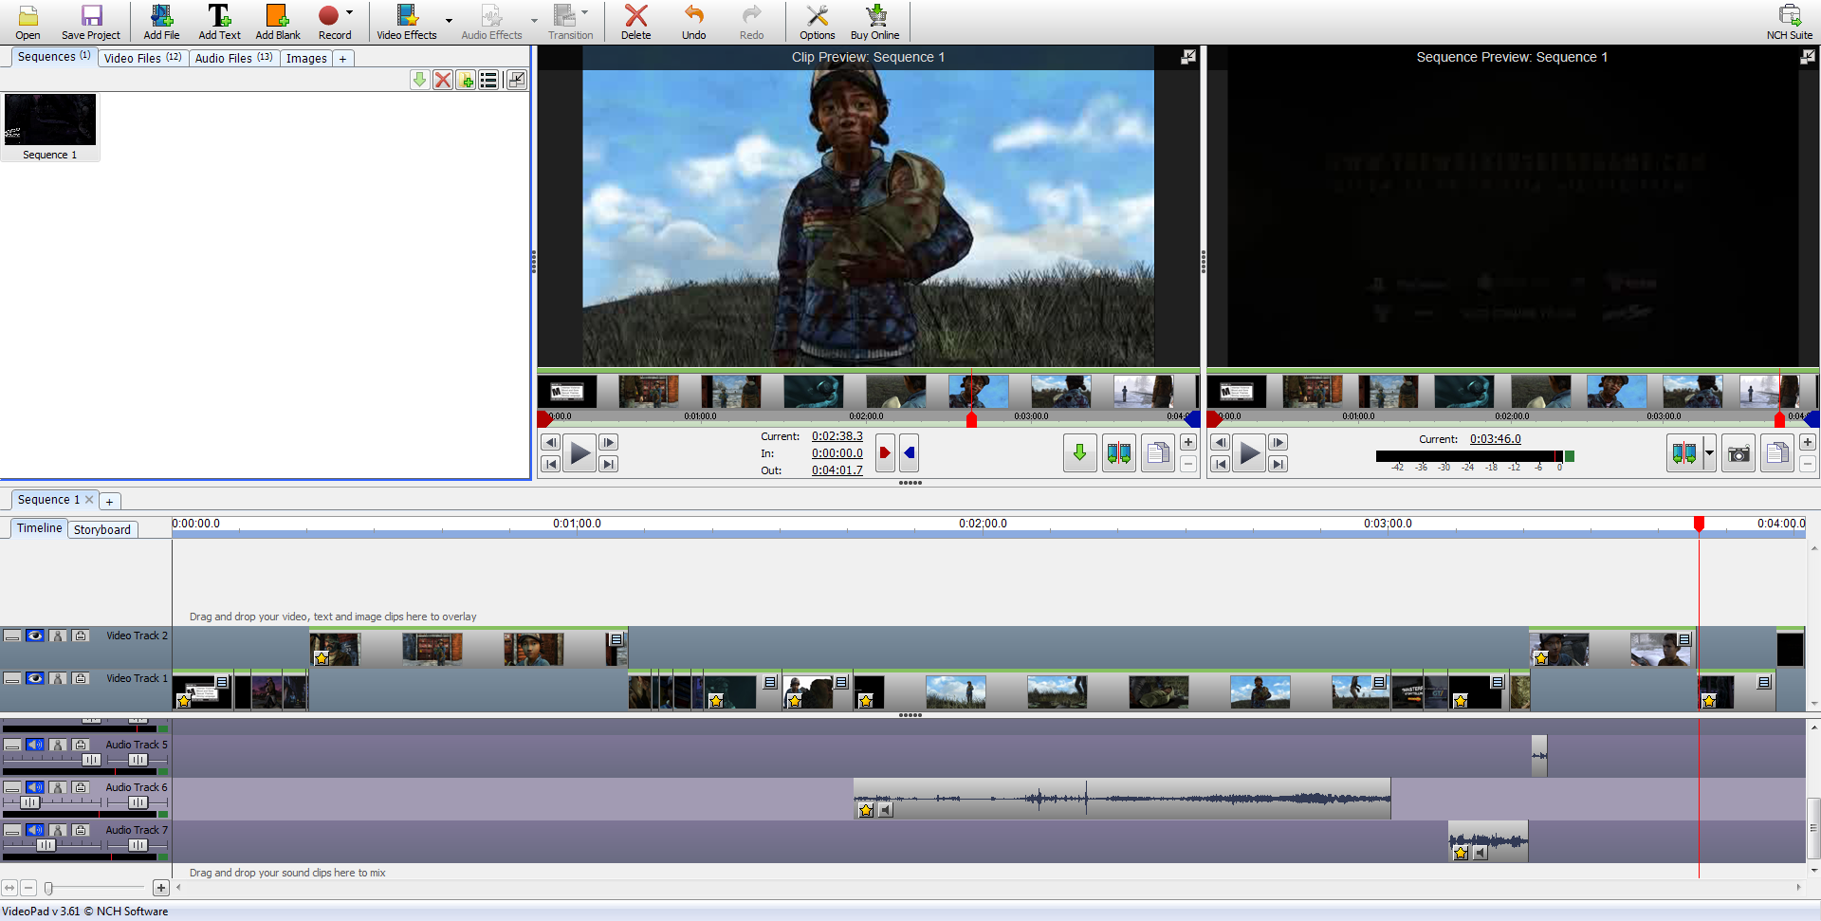Screen dimensions: 1821x921
Task: Pop out the Sequence Preview window
Action: point(1807,57)
